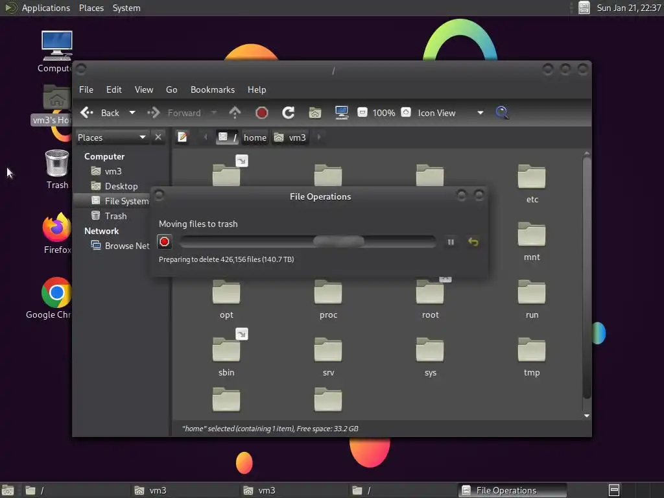
Task: Click the root slash path button
Action: 228,137
